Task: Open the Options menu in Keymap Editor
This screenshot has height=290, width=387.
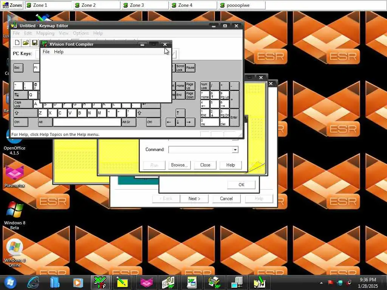Action: pos(80,33)
